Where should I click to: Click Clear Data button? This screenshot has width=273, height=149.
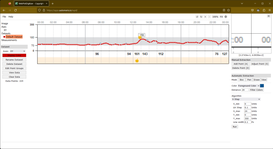[x=14, y=77]
